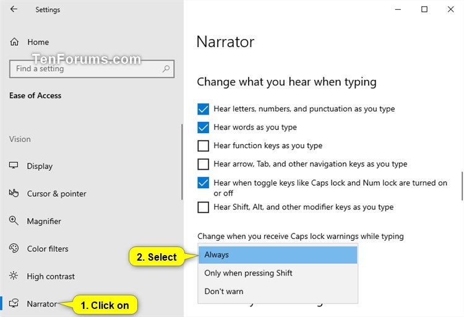The width and height of the screenshot is (464, 317).
Task: Open Magnifier settings
Action: click(x=44, y=221)
